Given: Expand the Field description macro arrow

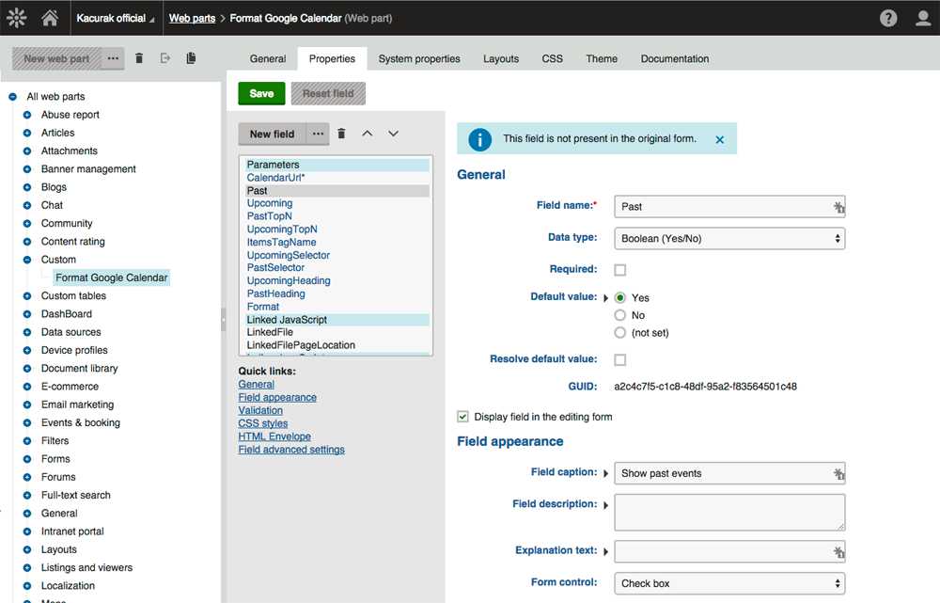Looking at the screenshot, I should tap(605, 505).
